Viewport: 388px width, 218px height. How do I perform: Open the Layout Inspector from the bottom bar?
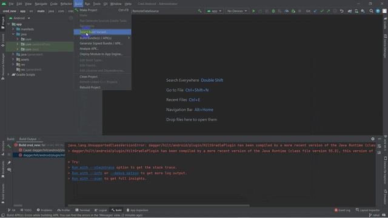pos(368,210)
